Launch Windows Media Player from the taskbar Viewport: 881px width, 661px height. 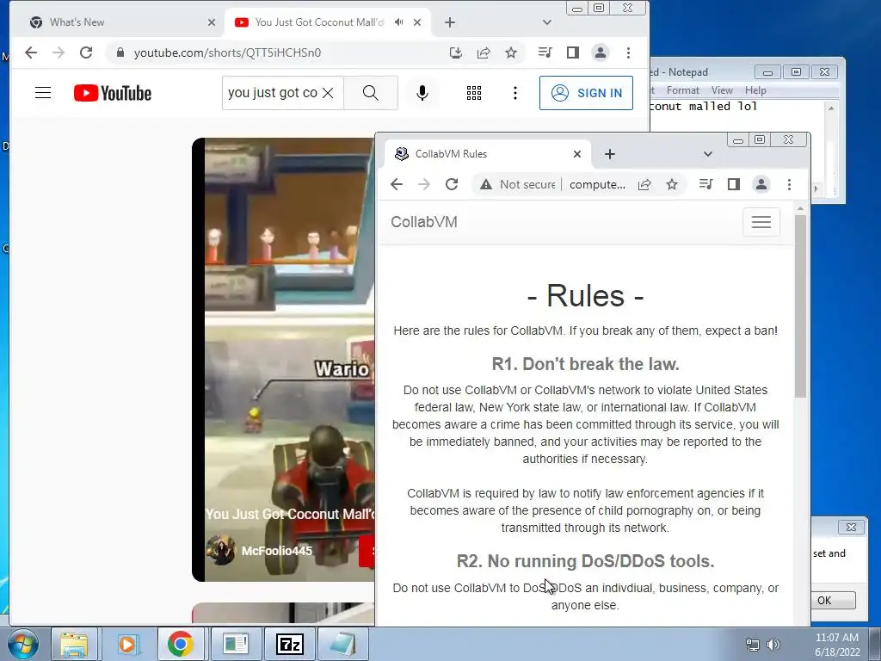pyautogui.click(x=128, y=644)
